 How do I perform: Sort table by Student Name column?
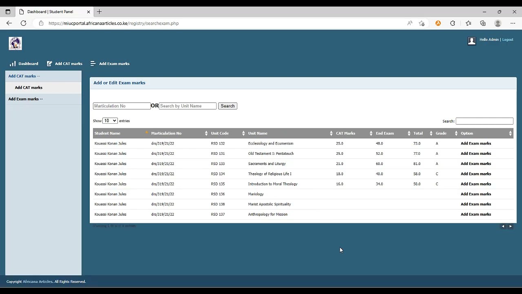tap(121, 133)
